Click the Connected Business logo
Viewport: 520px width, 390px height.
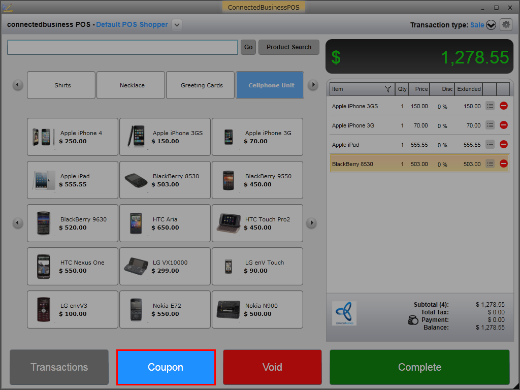344,313
